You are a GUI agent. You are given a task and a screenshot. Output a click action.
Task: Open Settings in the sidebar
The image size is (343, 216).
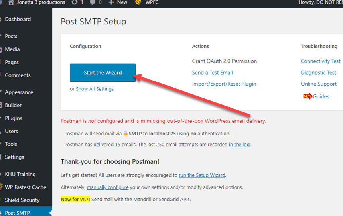tap(14, 157)
